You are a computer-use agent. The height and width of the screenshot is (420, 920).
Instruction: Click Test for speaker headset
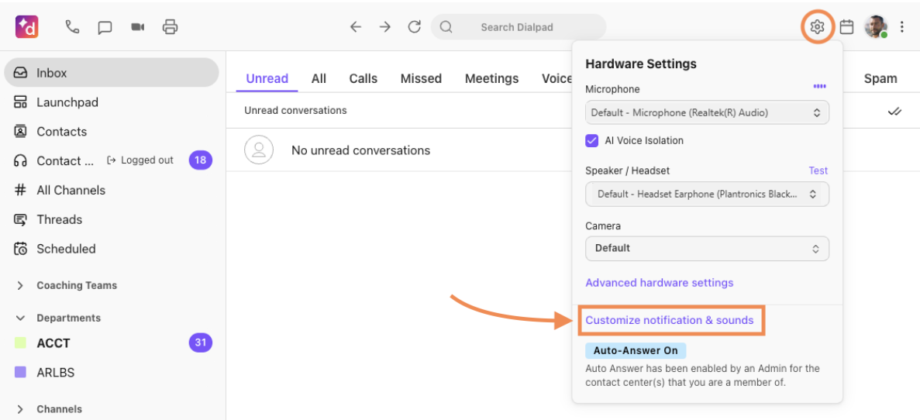point(818,170)
